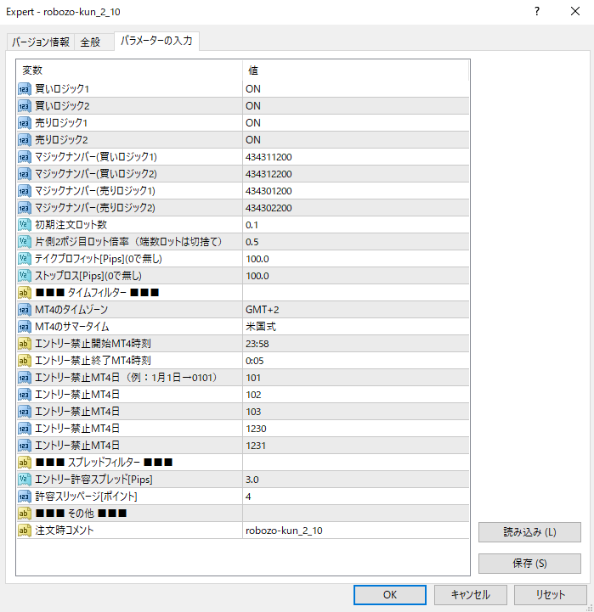
Task: Click the string icon beside その他 header
Action: (25, 514)
